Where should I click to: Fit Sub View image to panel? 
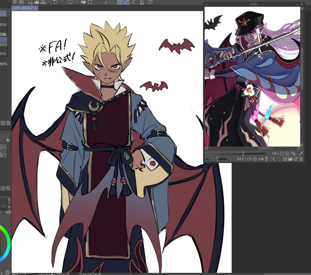pos(293,154)
